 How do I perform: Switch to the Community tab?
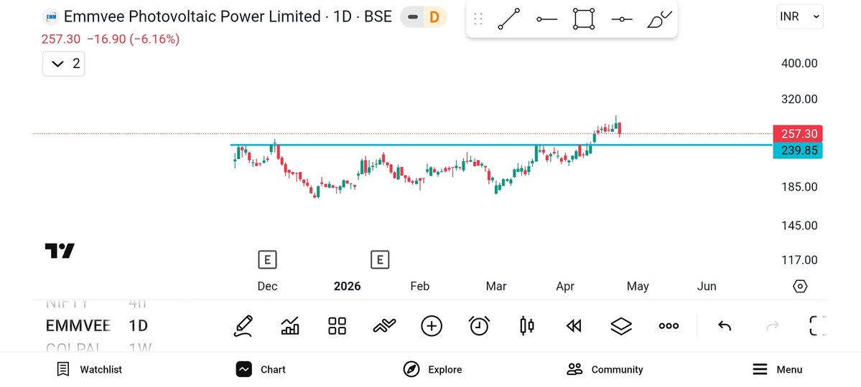tap(605, 370)
